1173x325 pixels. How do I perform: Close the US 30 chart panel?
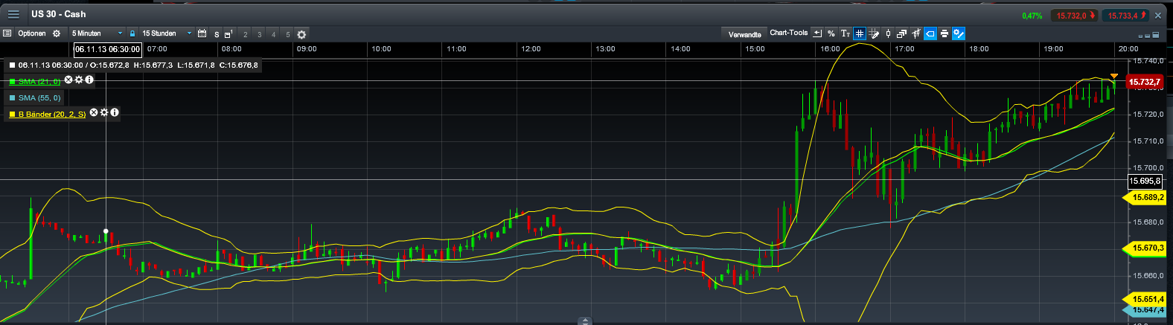point(1158,15)
